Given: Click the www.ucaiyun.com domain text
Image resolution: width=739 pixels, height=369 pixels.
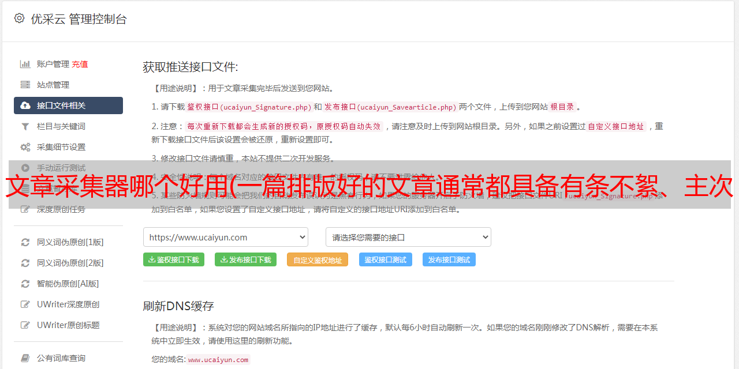Looking at the screenshot, I should [218, 359].
